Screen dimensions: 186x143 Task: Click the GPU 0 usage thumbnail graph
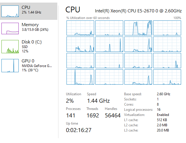click(x=10, y=65)
